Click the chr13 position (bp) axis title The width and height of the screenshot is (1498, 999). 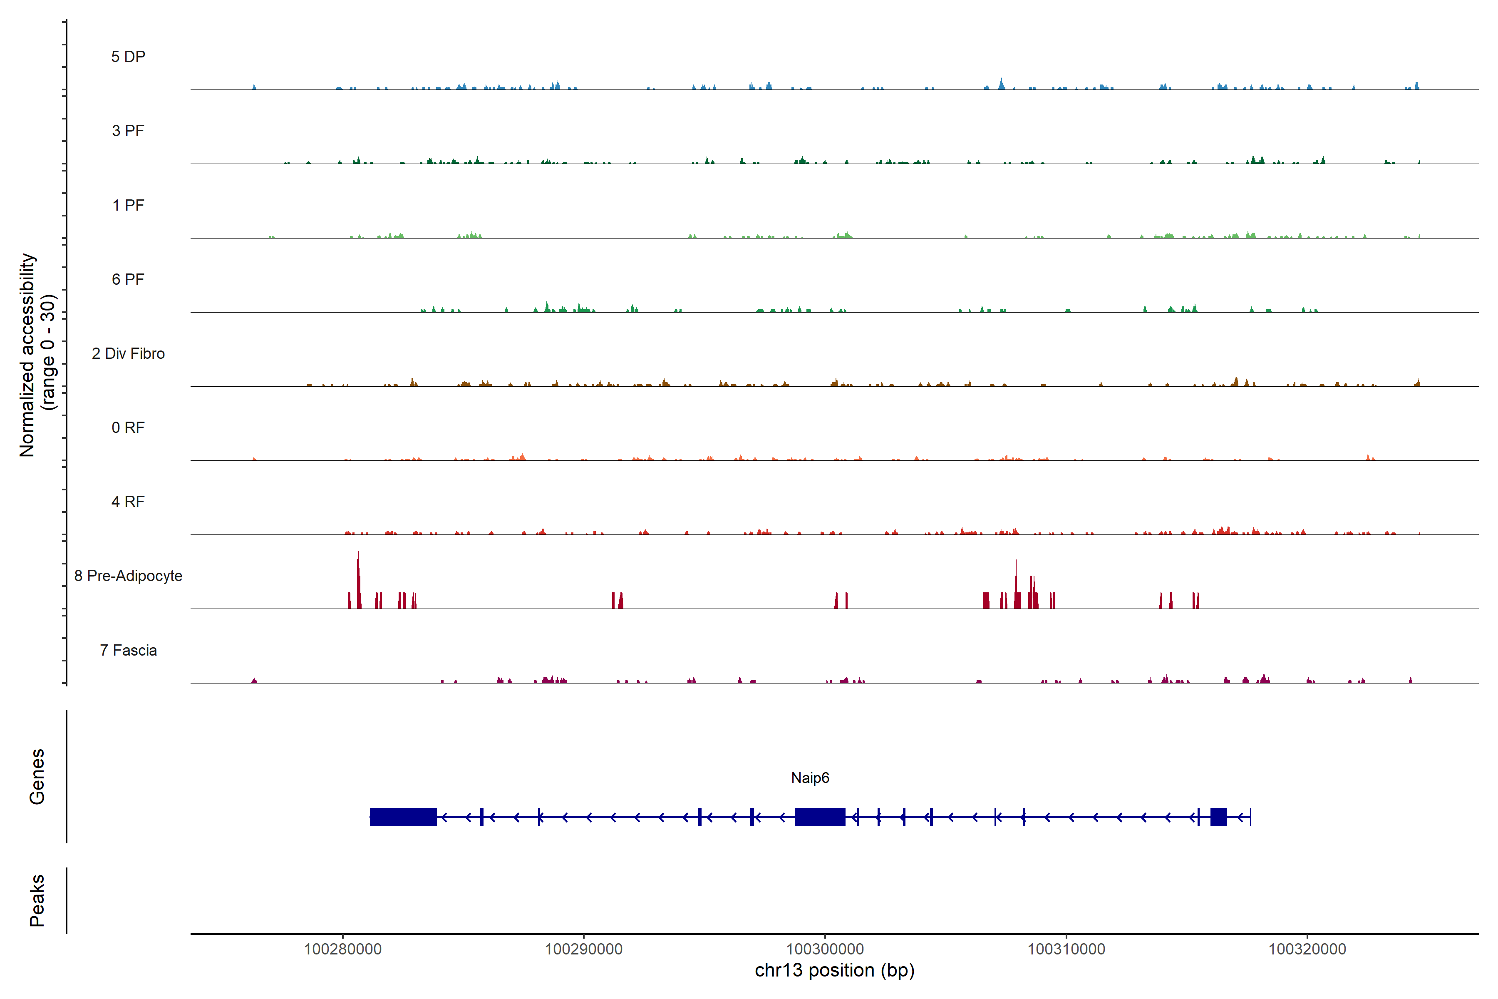point(834,970)
